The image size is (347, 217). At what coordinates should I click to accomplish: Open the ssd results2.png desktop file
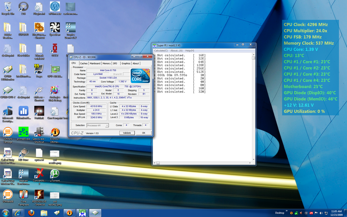point(55,199)
